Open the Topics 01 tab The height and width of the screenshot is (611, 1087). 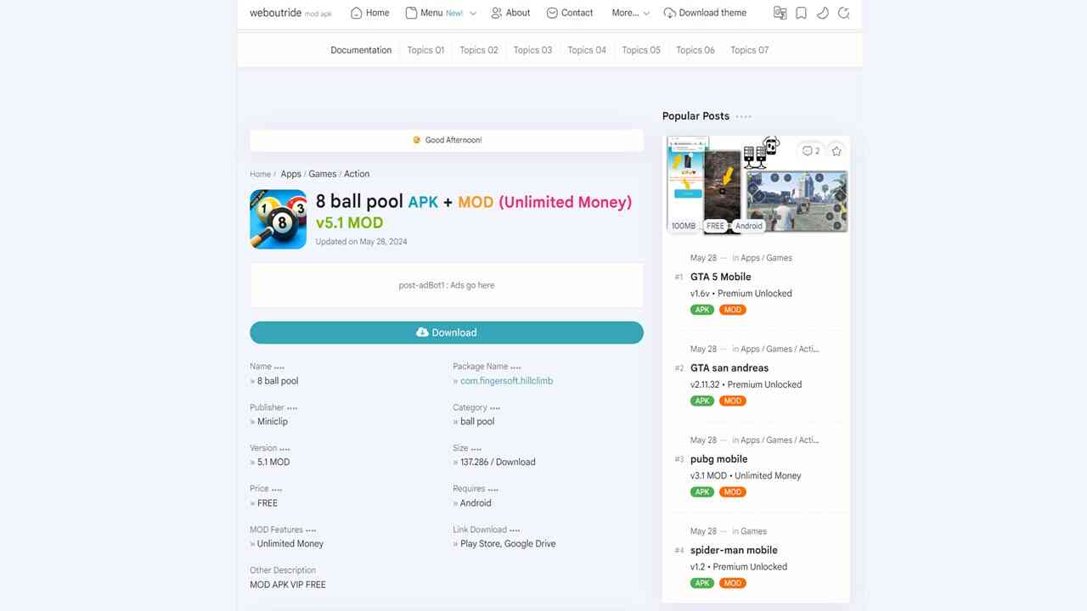click(425, 50)
